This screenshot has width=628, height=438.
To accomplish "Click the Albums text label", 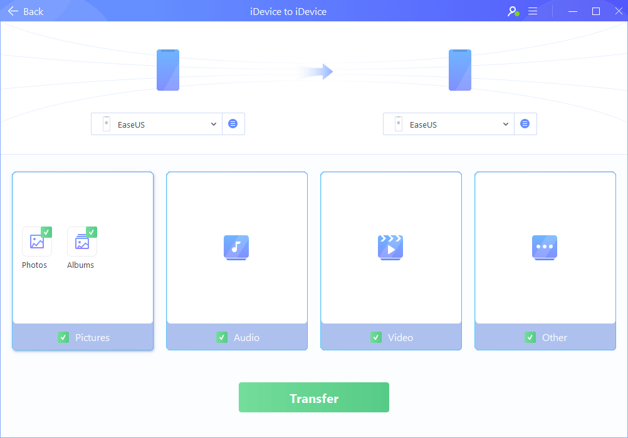I will pyautogui.click(x=80, y=265).
